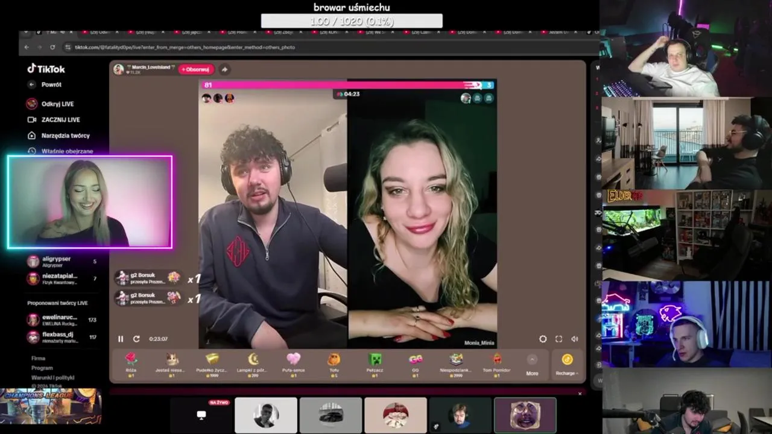Follow streamer with the Obserwuj button
The height and width of the screenshot is (434, 772).
[196, 69]
